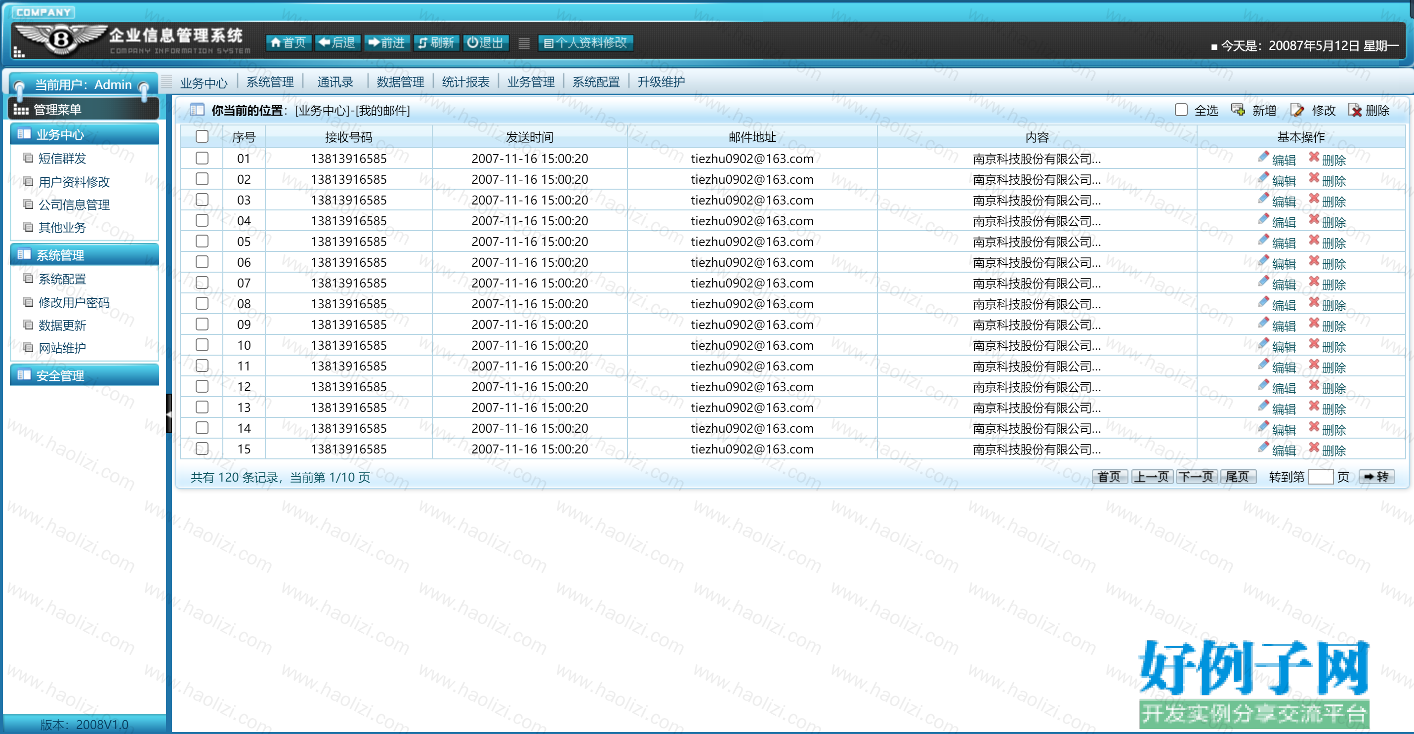Click the icon beside 短信群发
The height and width of the screenshot is (734, 1414).
pyautogui.click(x=28, y=158)
